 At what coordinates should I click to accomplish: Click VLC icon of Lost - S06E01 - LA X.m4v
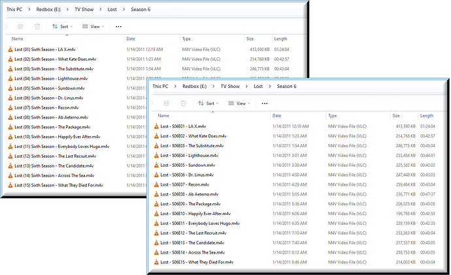156,126
